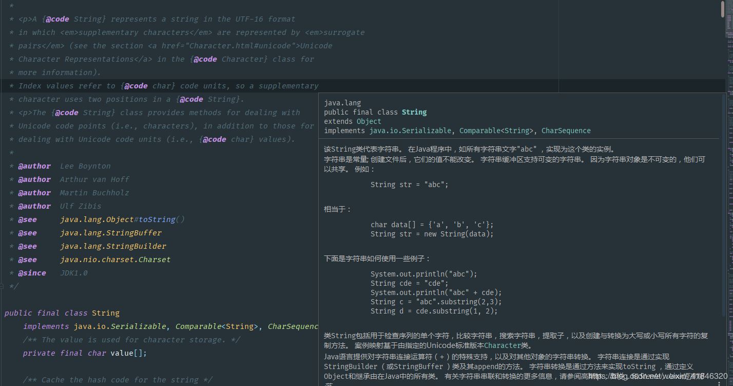Image resolution: width=733 pixels, height=386 pixels.
Task: Click the String class name in its declaration
Action: pyautogui.click(x=106, y=313)
